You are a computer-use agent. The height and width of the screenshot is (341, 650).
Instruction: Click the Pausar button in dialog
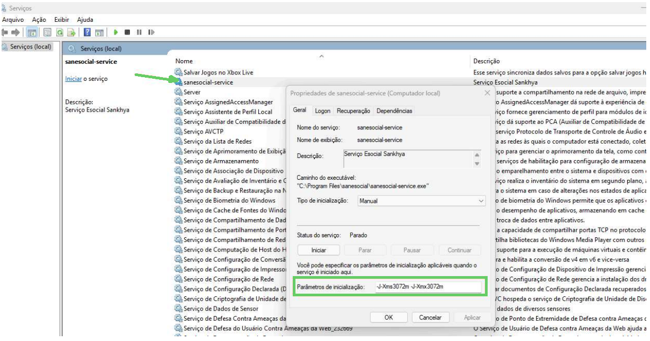pos(412,250)
